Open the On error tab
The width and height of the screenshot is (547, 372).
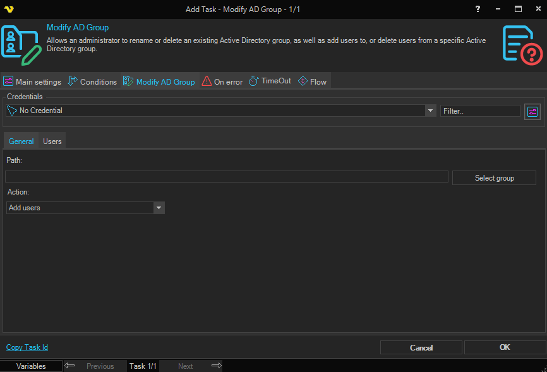click(x=222, y=81)
